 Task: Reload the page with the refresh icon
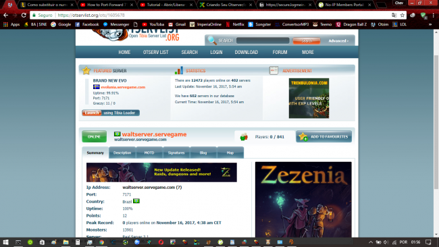tap(24, 15)
